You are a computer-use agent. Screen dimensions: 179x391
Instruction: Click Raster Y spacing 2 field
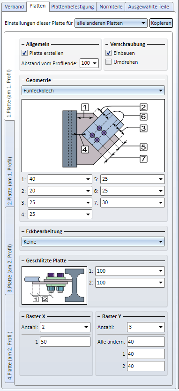point(146,366)
